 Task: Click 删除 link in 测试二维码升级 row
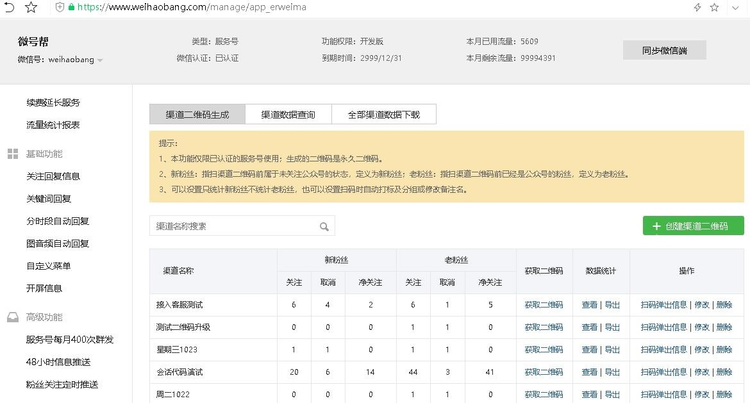pos(724,327)
